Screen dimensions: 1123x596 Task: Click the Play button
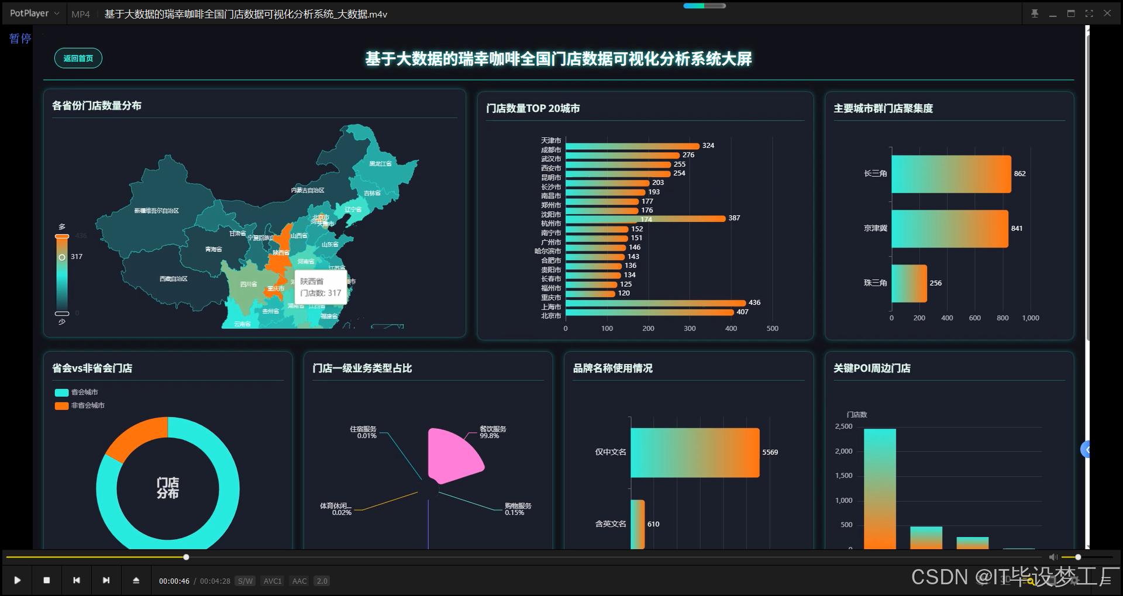click(17, 580)
